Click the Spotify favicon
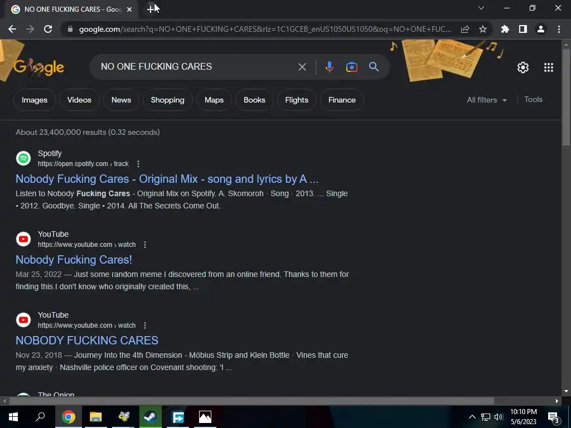Viewport: 571px width, 428px height. point(23,158)
